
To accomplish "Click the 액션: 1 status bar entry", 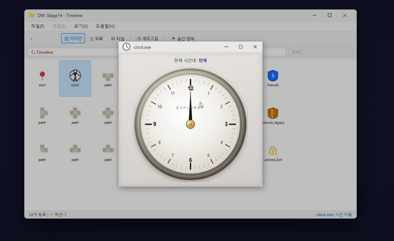I will click(x=60, y=215).
